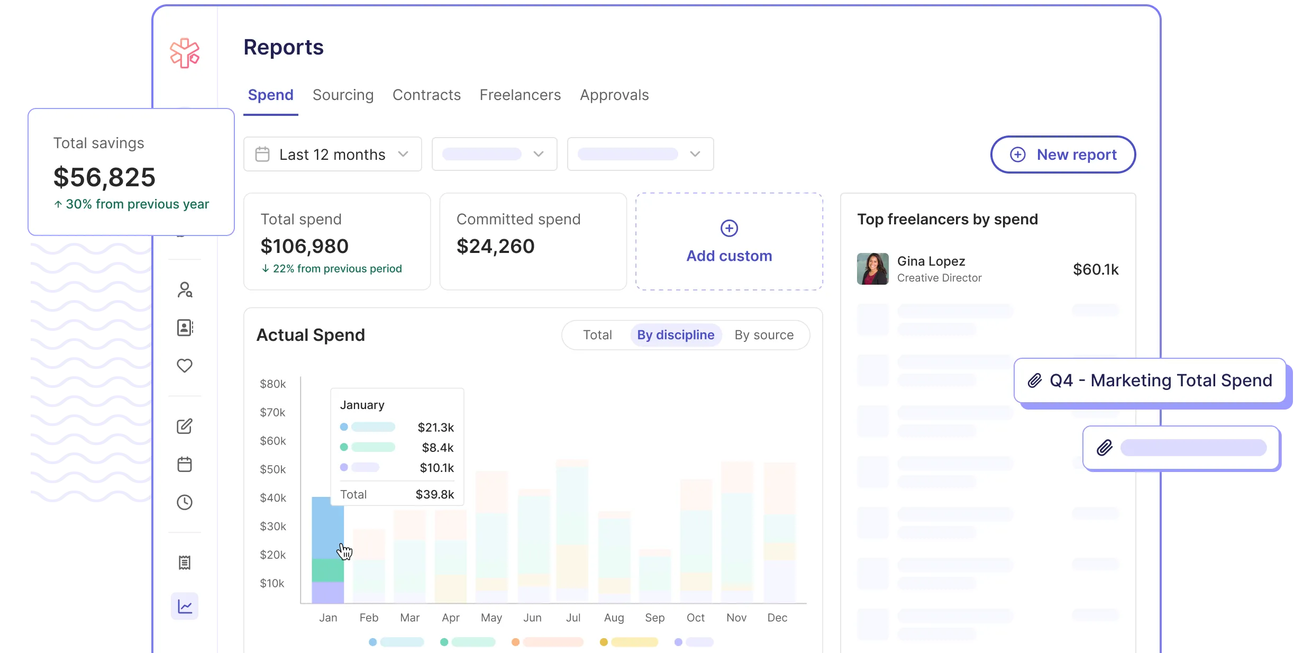The width and height of the screenshot is (1312, 653).
Task: Click the December bar in chart
Action: coord(780,532)
